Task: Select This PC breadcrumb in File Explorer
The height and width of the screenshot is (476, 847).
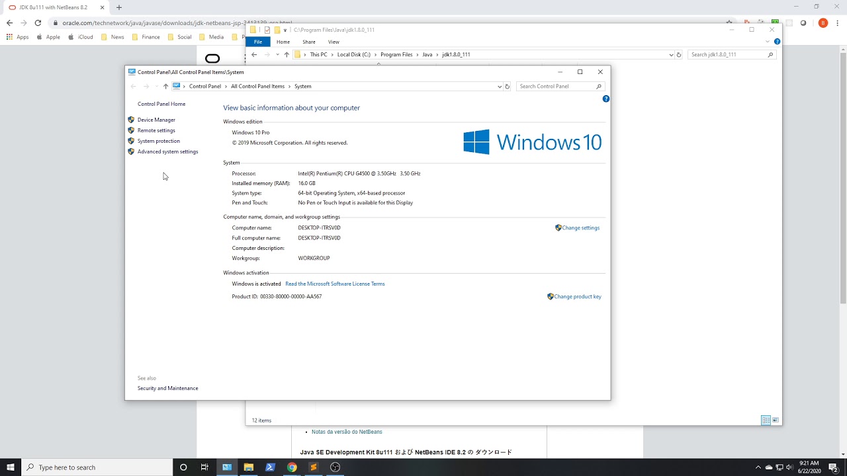Action: tap(318, 54)
